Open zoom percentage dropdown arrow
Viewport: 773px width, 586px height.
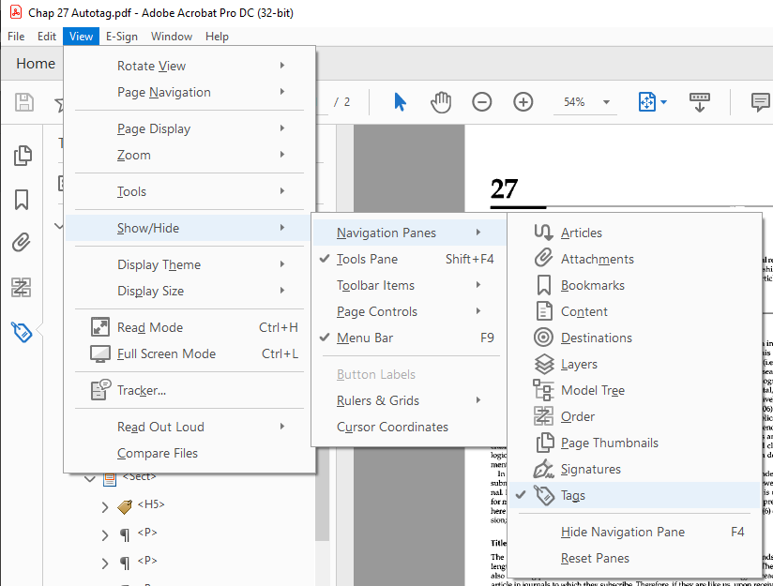(x=606, y=102)
